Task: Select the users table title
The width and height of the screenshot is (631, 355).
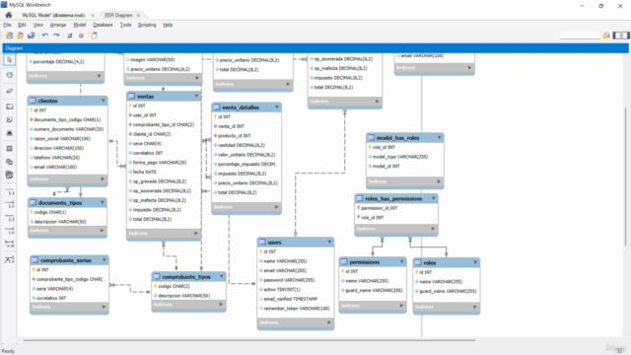Action: pos(274,243)
